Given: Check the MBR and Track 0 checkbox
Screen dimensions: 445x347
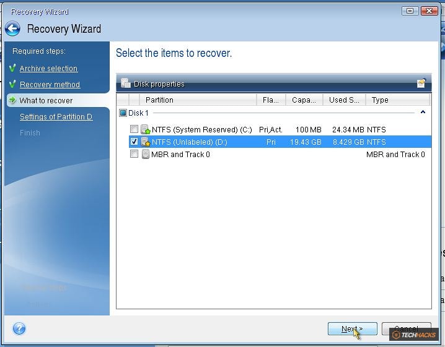Looking at the screenshot, I should point(134,154).
